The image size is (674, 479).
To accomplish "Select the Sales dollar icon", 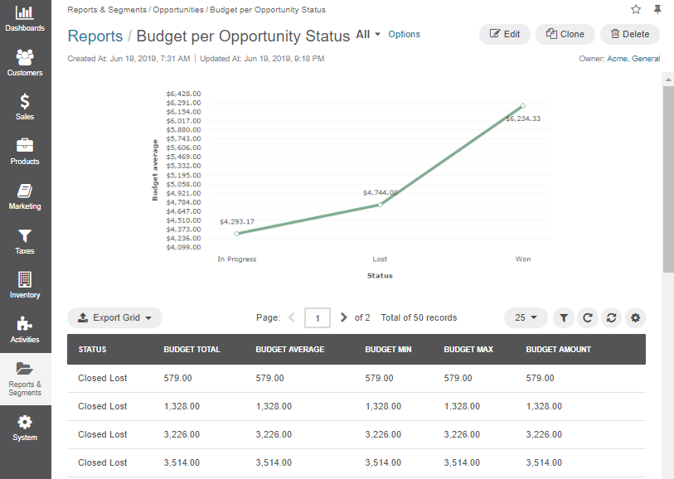I will (x=25, y=102).
